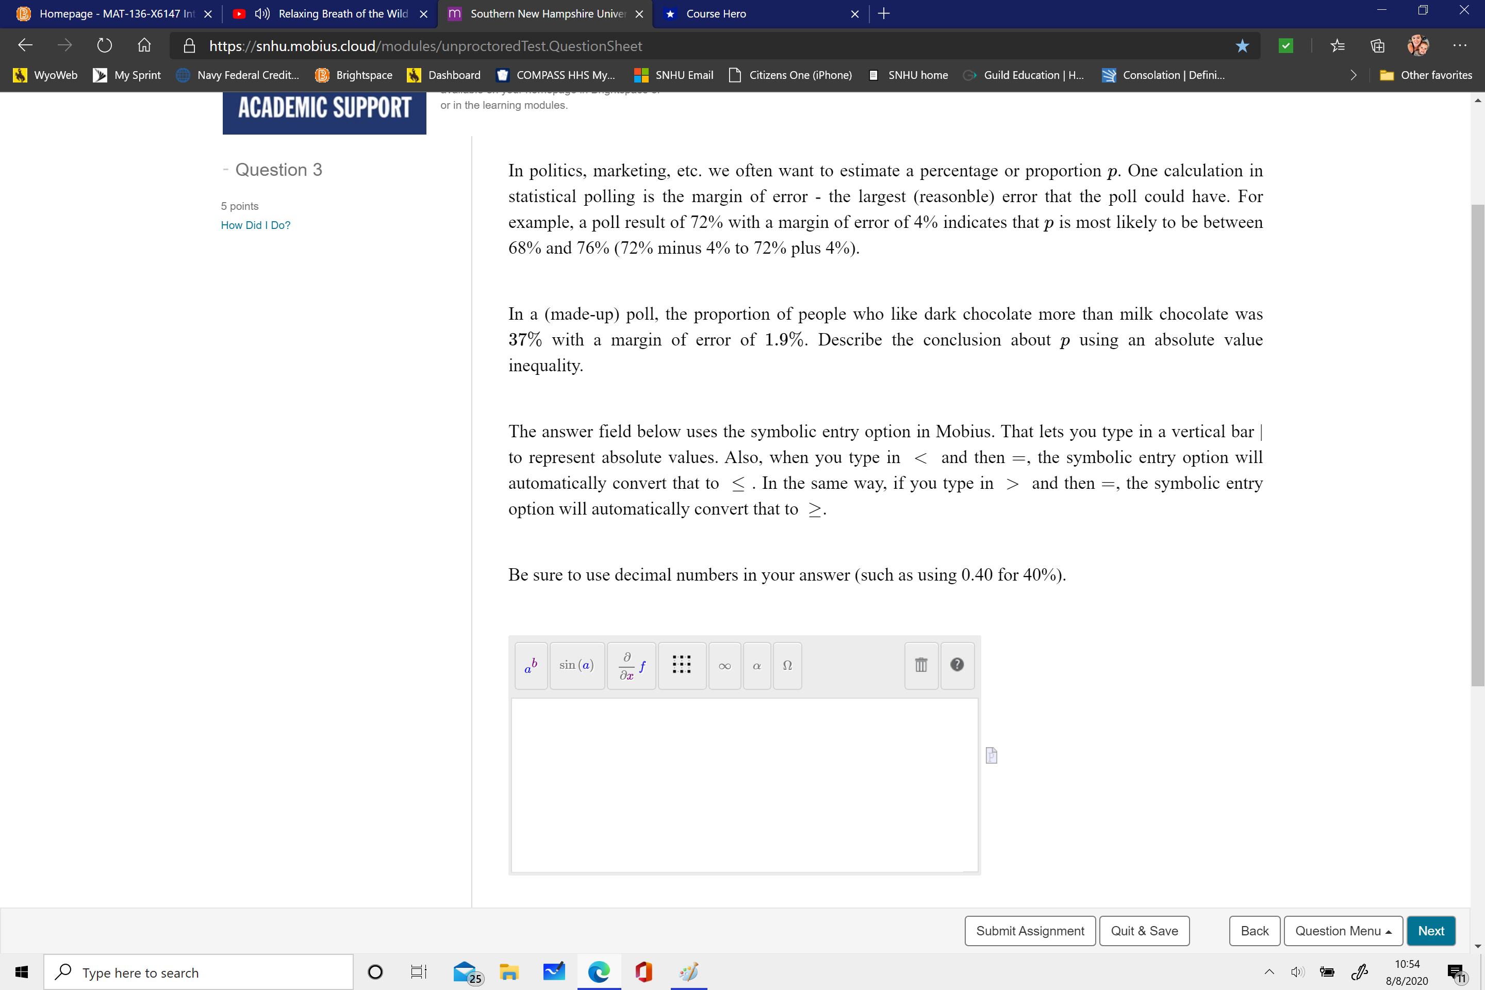Insert the infinity symbol
The height and width of the screenshot is (990, 1485).
tap(724, 666)
